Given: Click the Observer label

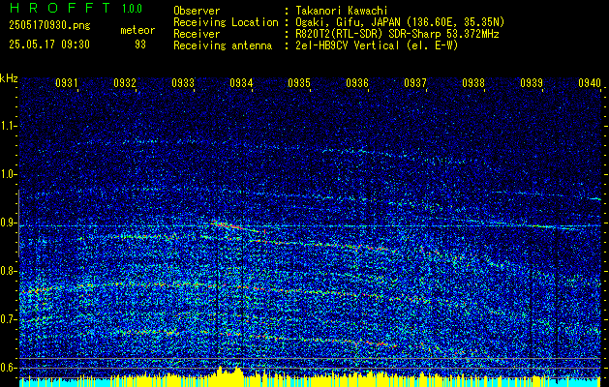Looking at the screenshot, I should [x=197, y=11].
